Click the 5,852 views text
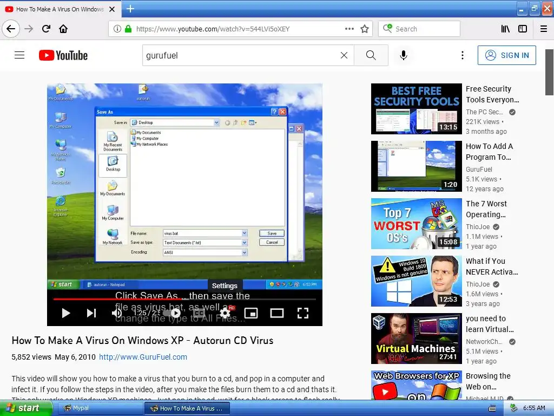554x416 pixels. (31, 357)
